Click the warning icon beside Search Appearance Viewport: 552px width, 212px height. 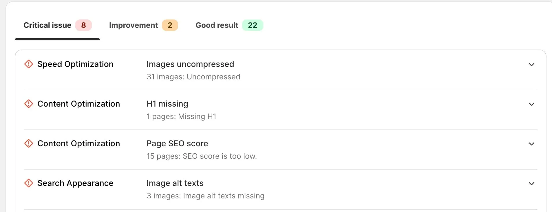[29, 183]
